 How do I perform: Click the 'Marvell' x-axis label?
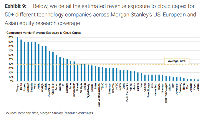(x=78, y=87)
